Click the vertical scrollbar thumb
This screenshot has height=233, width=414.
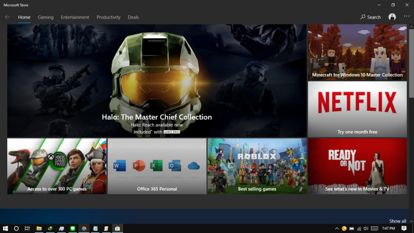pos(411,63)
